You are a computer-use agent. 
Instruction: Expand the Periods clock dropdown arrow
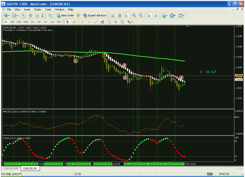(175, 16)
